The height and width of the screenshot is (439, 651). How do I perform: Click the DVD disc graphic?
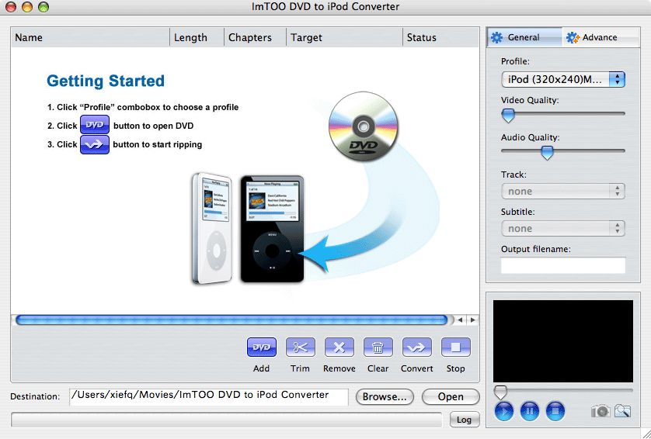coord(364,126)
